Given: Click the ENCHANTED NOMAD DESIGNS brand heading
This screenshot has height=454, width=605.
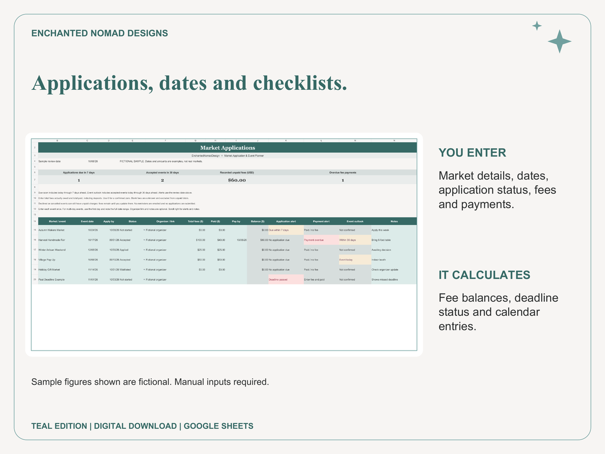Looking at the screenshot, I should 100,33.
